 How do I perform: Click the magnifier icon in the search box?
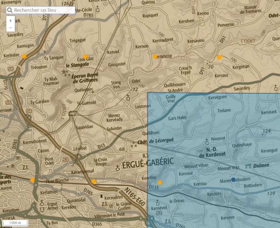(10, 10)
